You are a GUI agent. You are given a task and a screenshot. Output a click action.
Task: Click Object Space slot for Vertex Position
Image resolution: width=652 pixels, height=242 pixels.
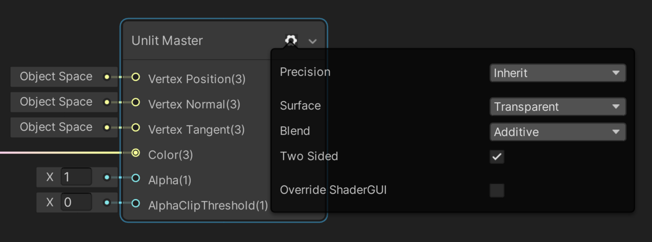click(56, 77)
